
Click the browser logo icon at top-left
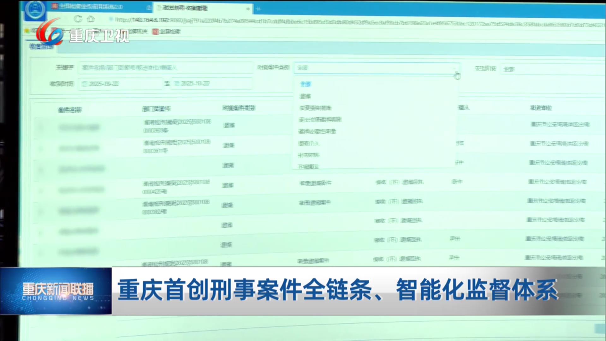35,9
